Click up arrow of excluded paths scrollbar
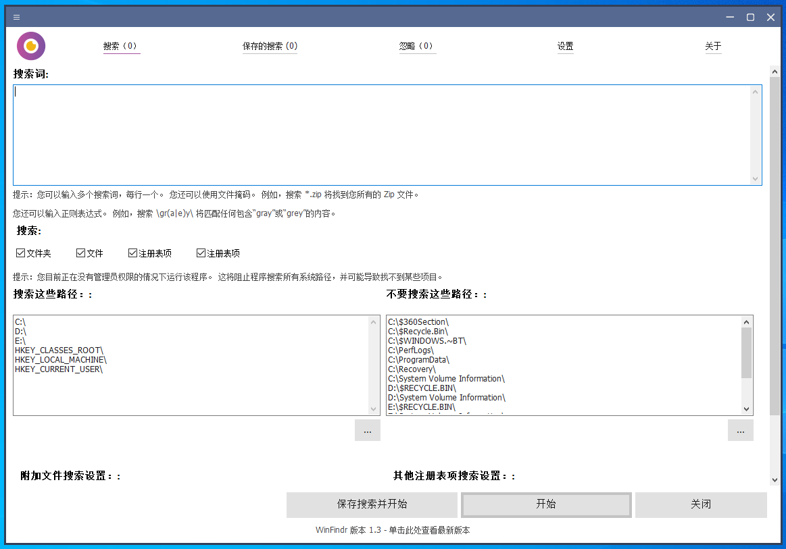This screenshot has width=786, height=549. [x=746, y=322]
